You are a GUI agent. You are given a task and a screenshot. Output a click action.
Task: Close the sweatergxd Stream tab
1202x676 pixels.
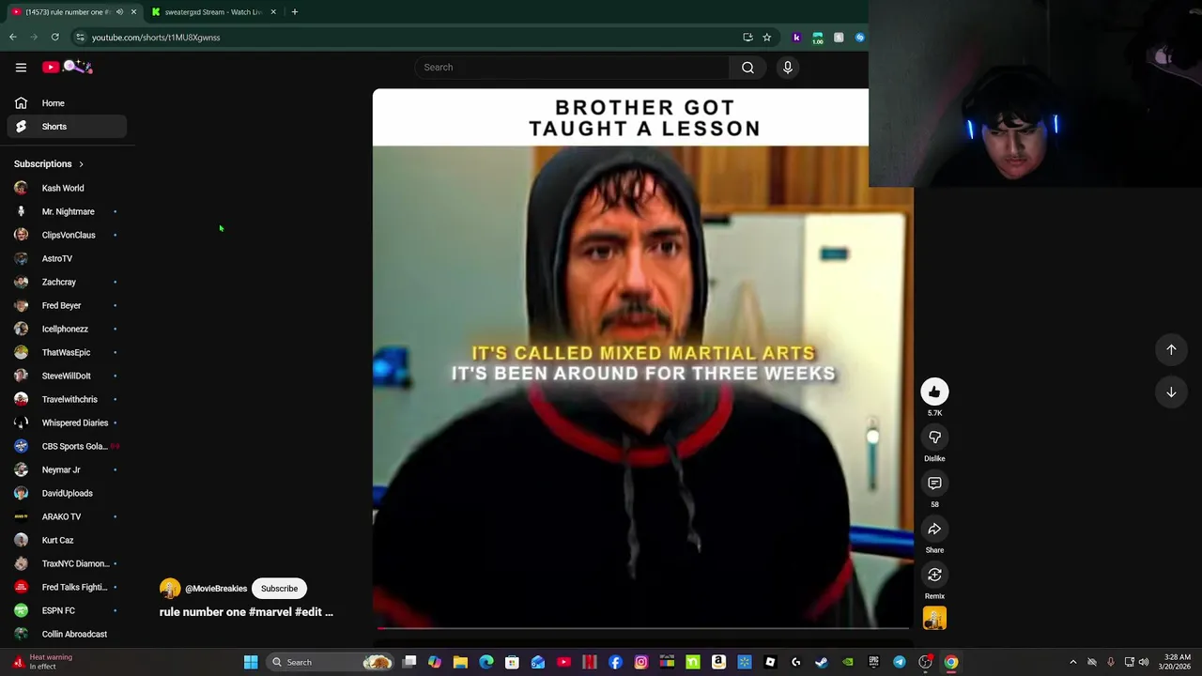pos(273,12)
